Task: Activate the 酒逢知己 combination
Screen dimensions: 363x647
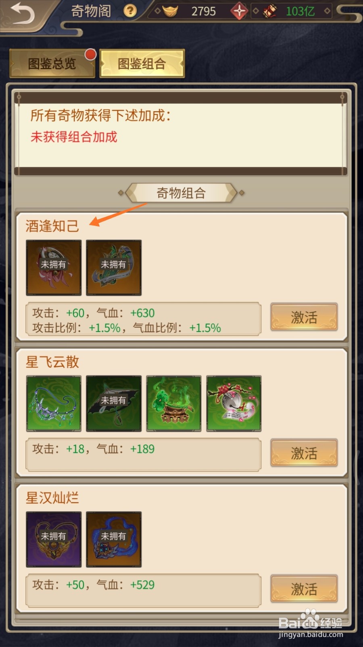Action: 304,317
